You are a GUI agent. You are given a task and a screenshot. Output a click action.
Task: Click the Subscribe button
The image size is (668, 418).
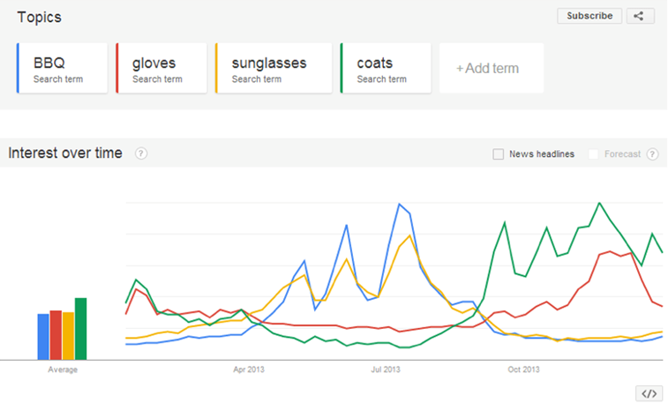pos(589,16)
